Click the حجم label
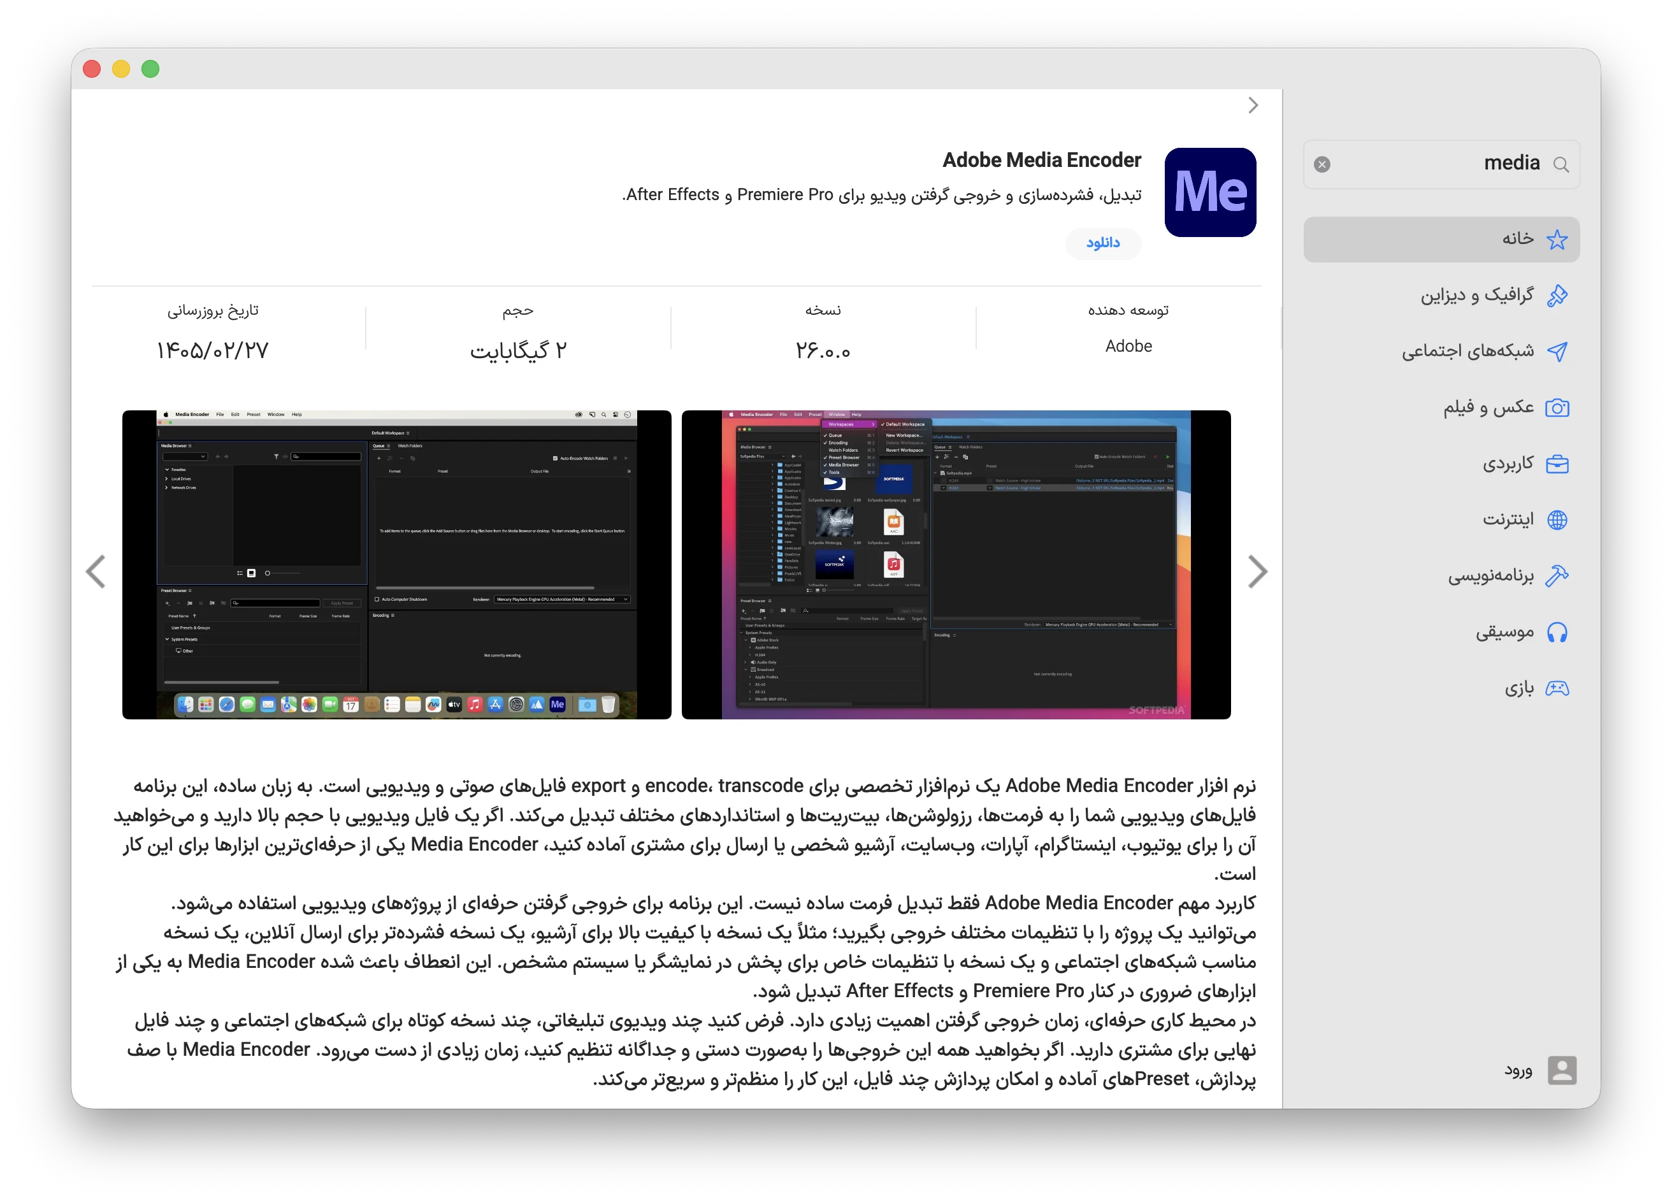This screenshot has width=1672, height=1203. tap(518, 311)
